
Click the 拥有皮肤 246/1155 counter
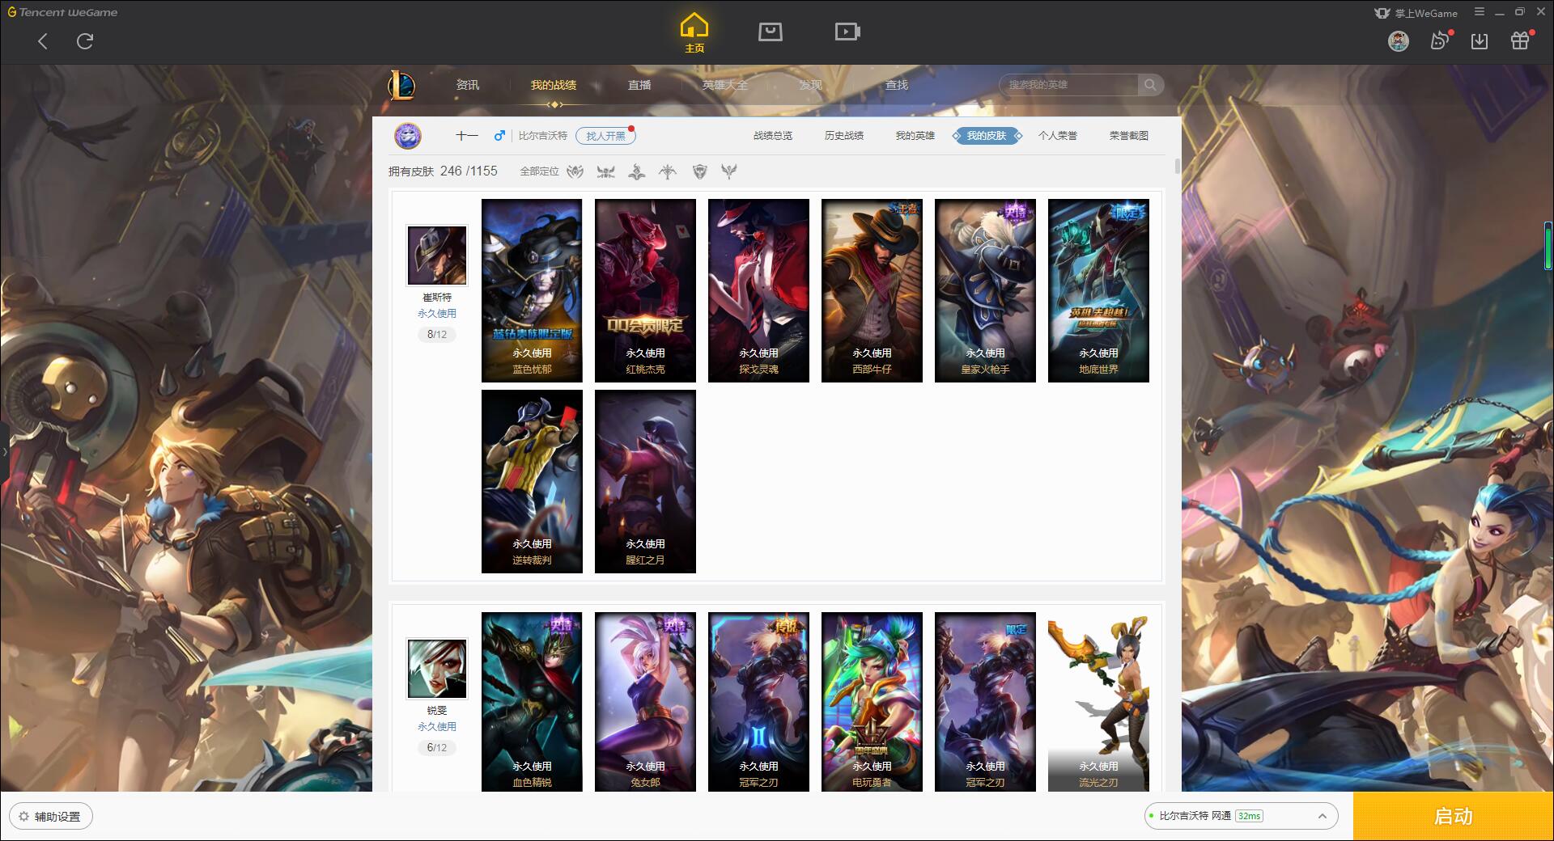(x=443, y=171)
